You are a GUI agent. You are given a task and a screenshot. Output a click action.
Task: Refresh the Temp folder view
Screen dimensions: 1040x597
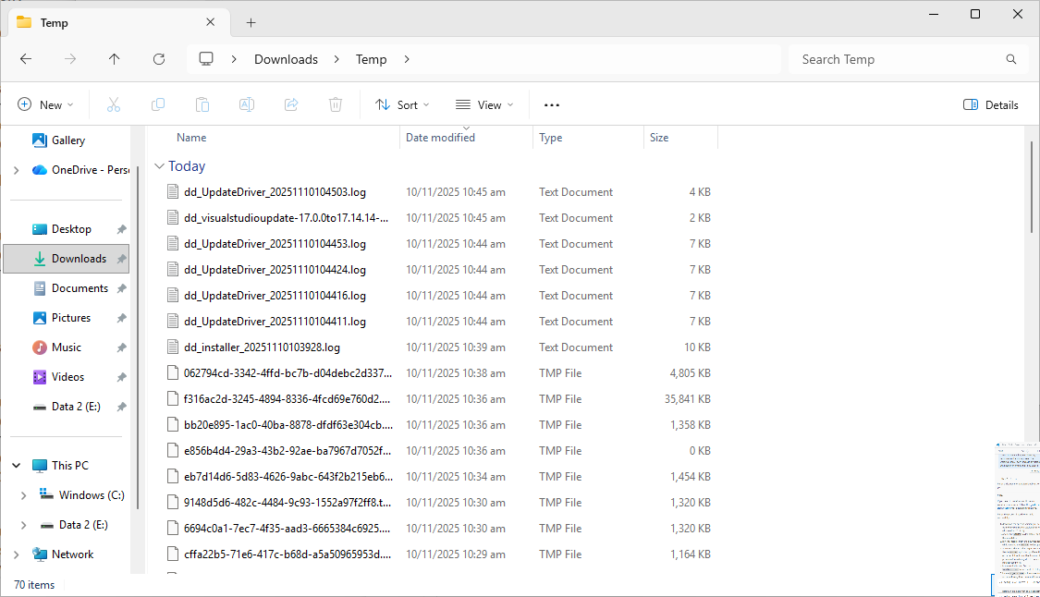click(159, 59)
